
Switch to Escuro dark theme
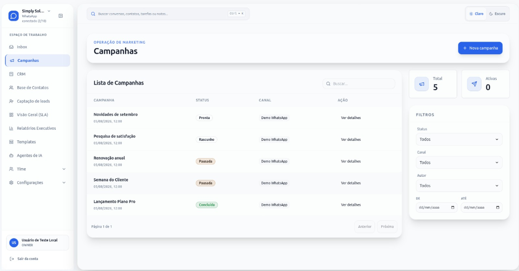tap(497, 14)
